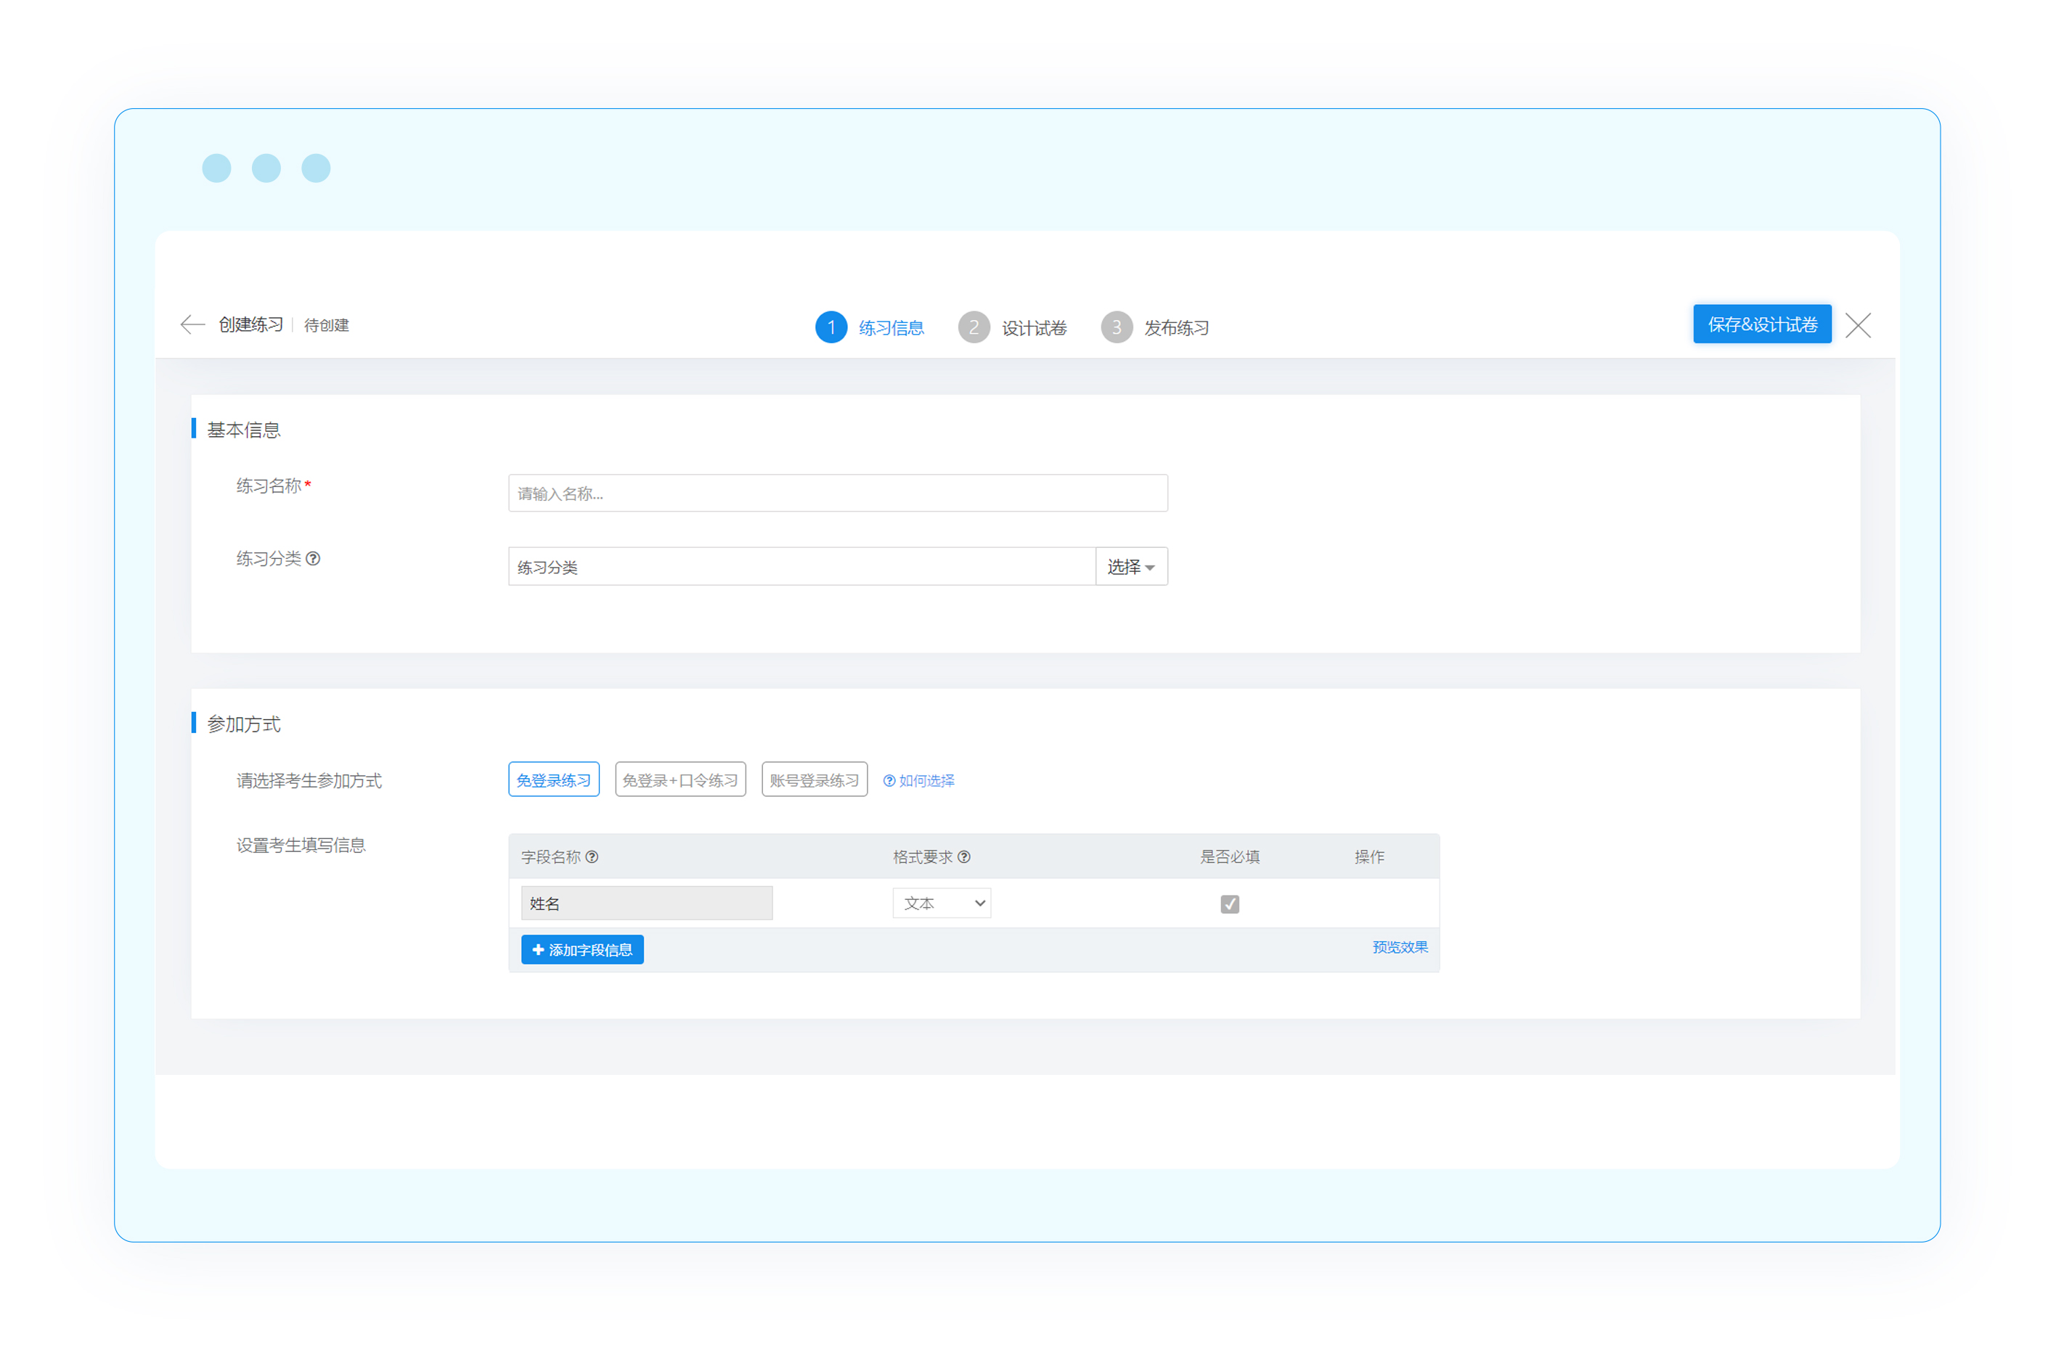This screenshot has height=1363, width=2056.
Task: Click the 练习名称 input field
Action: pyautogui.click(x=837, y=493)
